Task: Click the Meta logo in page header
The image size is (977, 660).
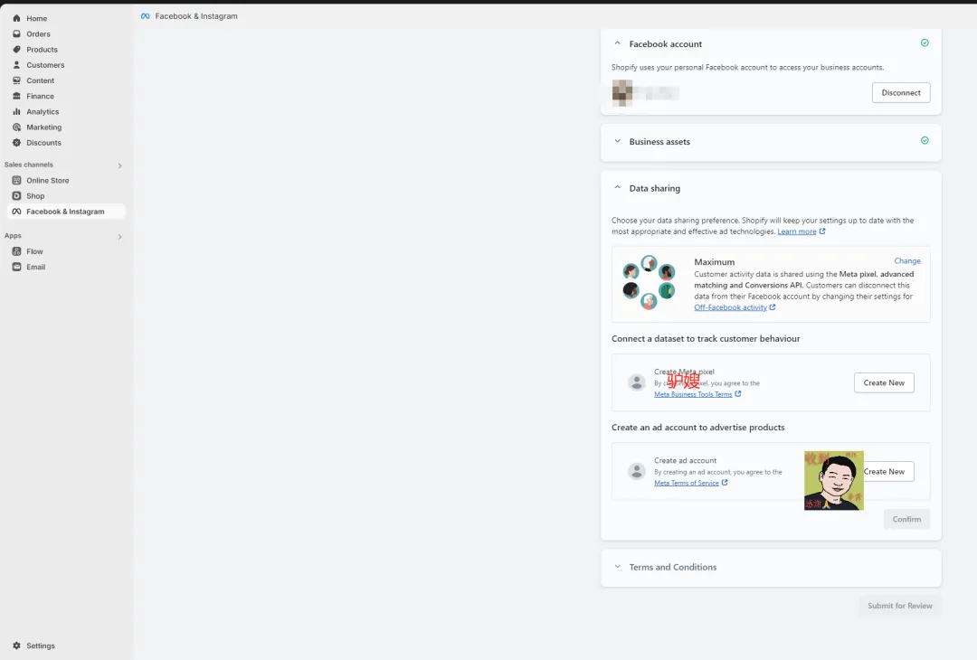Action: (145, 16)
